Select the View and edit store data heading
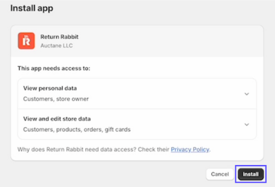Image resolution: width=275 pixels, height=187 pixels. (57, 119)
